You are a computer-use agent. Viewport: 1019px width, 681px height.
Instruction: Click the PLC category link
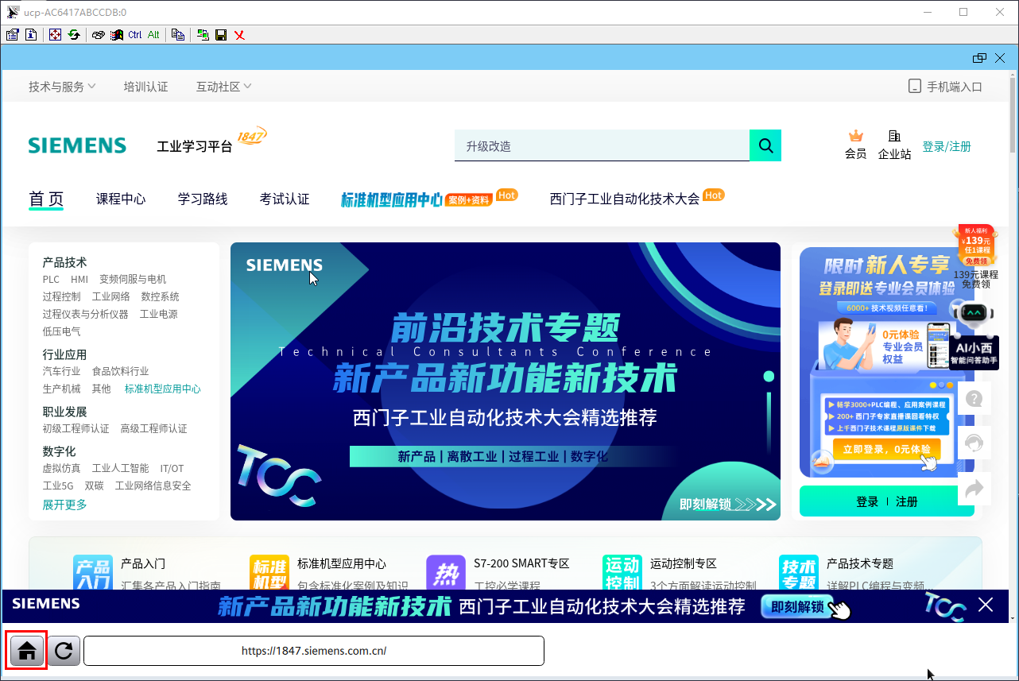click(51, 280)
